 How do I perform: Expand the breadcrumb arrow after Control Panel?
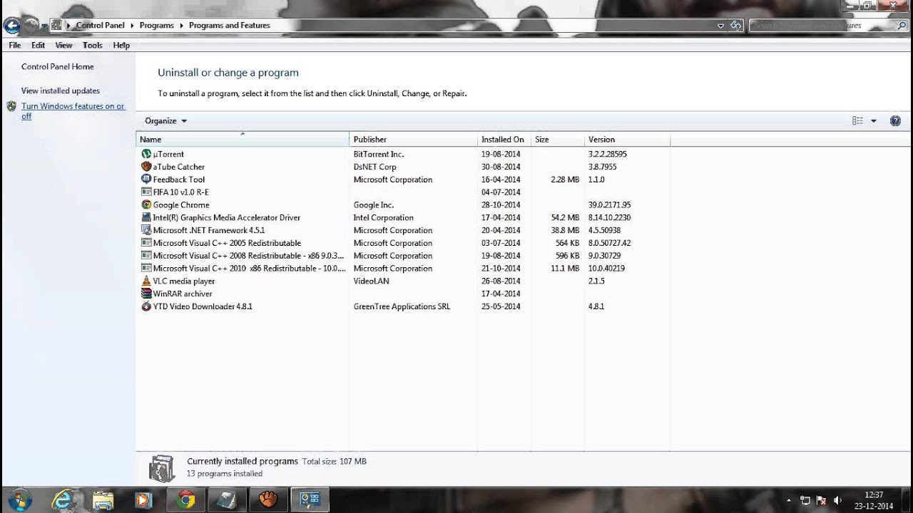(132, 26)
